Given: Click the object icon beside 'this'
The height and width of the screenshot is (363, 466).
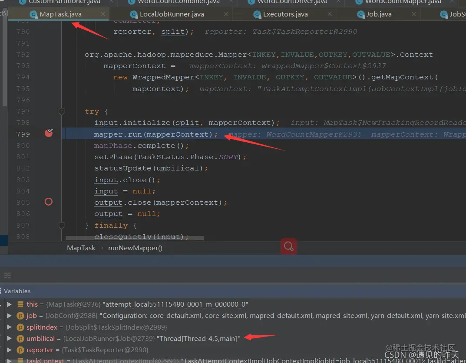Looking at the screenshot, I should pos(20,304).
